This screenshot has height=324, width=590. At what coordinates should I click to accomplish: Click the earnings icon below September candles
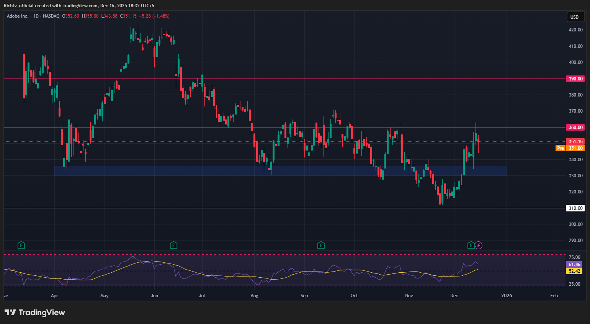click(321, 245)
